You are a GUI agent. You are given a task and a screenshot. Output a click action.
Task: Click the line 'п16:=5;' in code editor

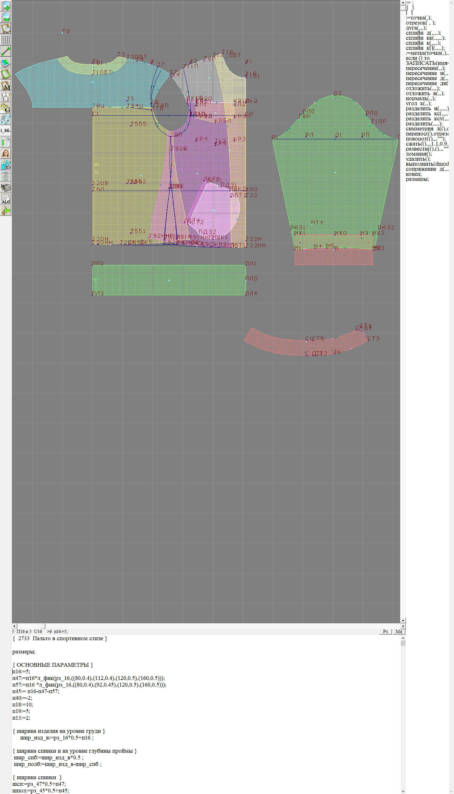pos(21,671)
